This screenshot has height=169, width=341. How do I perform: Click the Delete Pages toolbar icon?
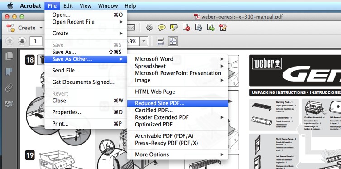[187, 28]
